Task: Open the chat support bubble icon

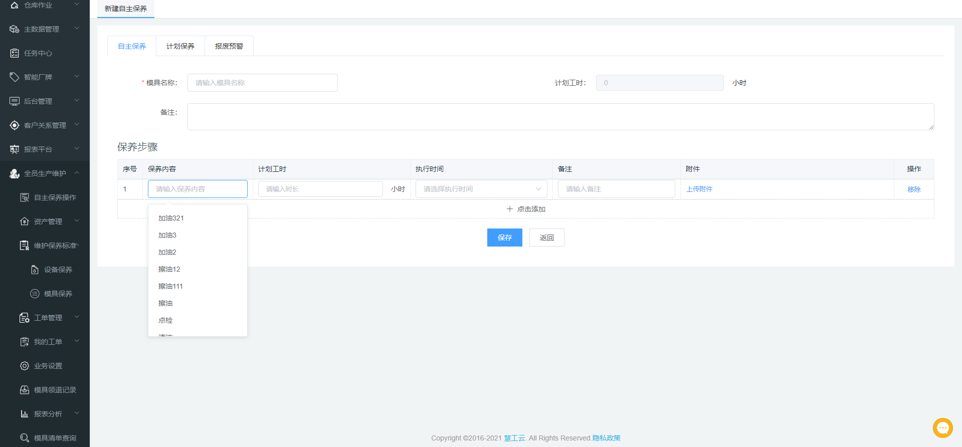Action: [x=942, y=428]
